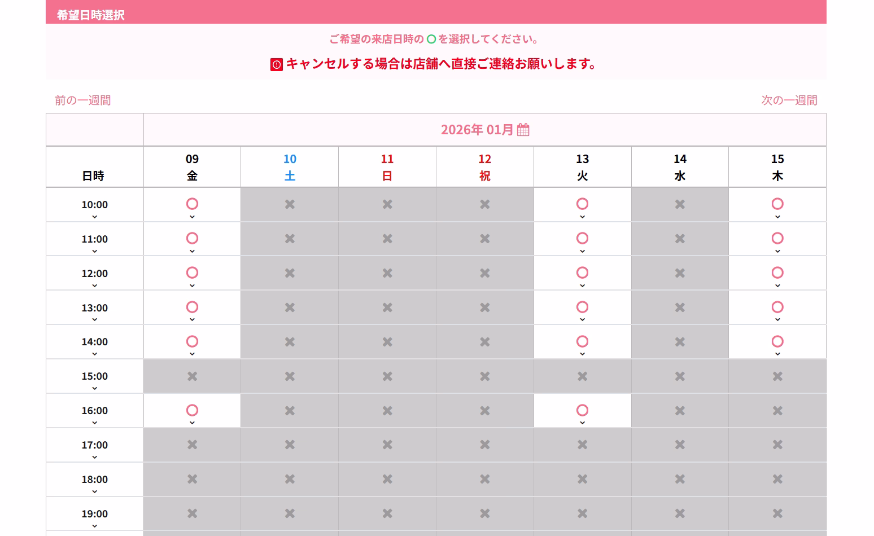Expand the chevron under the 10:00 row label
This screenshot has height=536, width=874.
(x=94, y=217)
